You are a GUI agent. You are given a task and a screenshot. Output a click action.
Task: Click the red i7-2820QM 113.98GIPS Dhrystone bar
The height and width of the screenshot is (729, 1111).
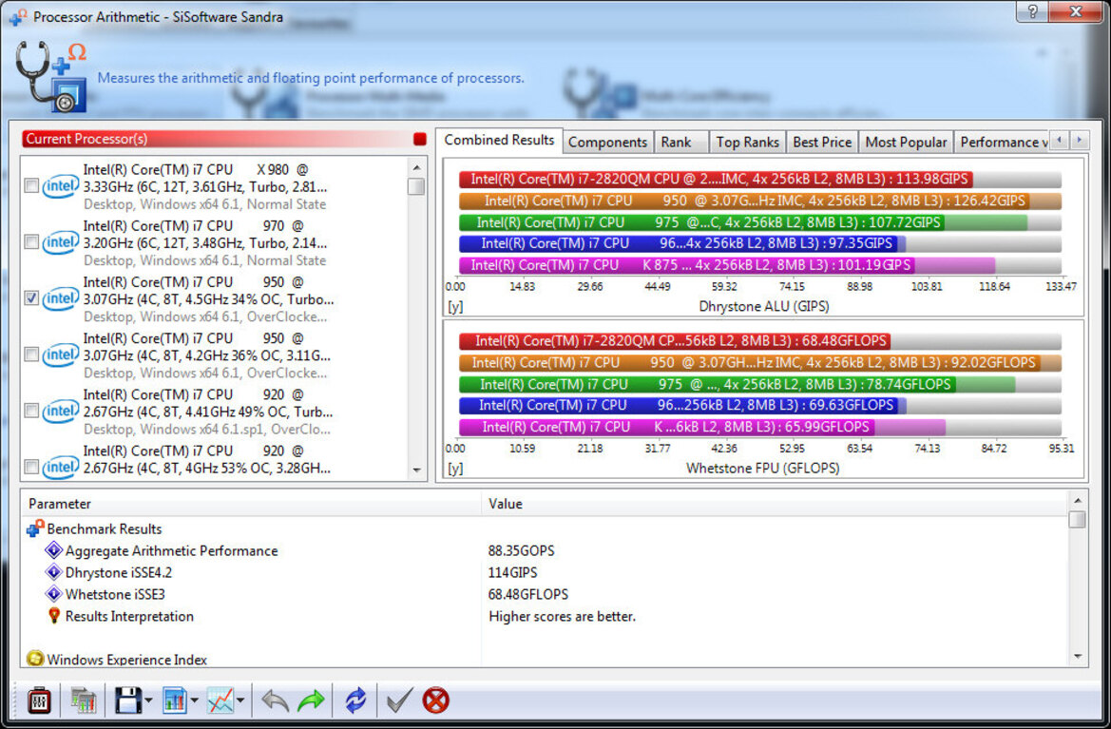[716, 180]
